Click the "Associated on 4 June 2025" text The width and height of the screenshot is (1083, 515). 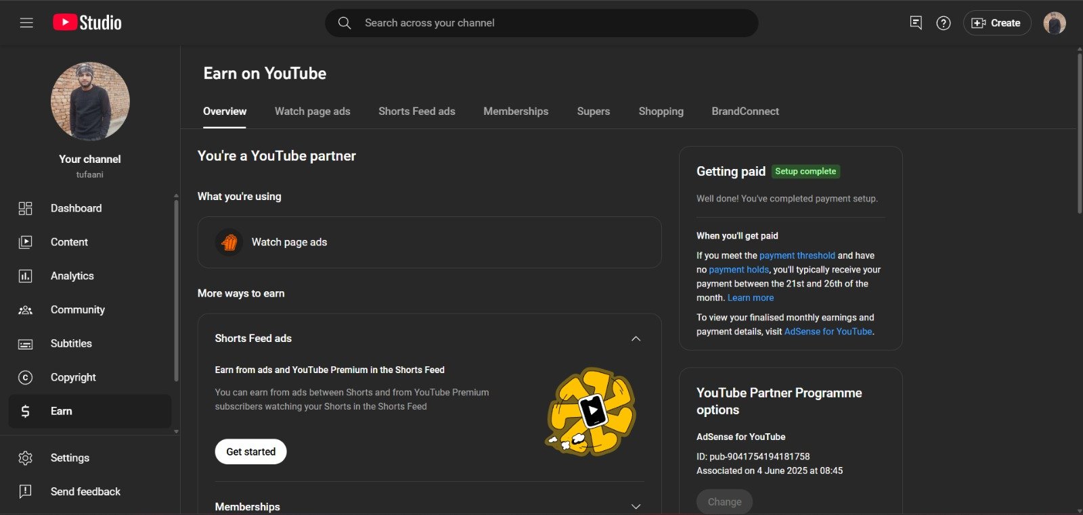pyautogui.click(x=770, y=471)
